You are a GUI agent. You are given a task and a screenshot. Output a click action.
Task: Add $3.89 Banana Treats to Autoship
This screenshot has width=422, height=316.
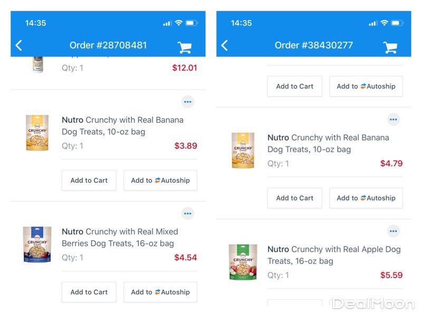pyautogui.click(x=160, y=180)
